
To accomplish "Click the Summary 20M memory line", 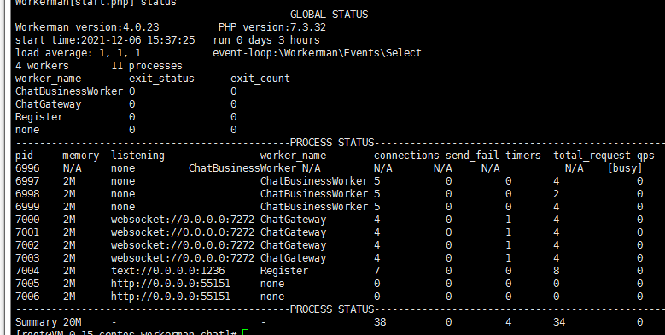I will (45, 322).
